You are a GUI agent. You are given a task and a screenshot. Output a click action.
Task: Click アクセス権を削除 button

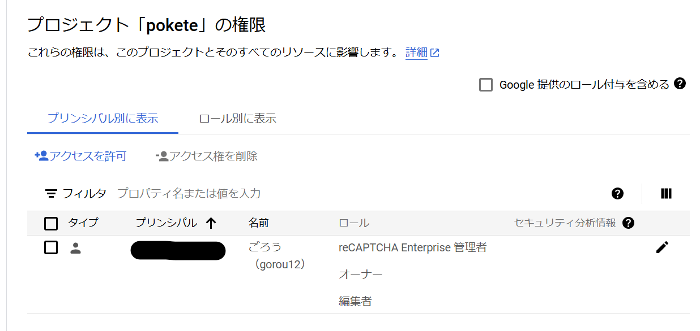(x=207, y=156)
